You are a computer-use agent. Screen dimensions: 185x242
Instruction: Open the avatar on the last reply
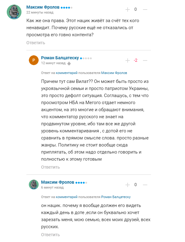click(34, 185)
